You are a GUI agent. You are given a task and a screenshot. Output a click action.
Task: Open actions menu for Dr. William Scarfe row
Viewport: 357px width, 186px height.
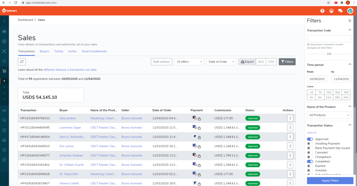[x=290, y=165]
